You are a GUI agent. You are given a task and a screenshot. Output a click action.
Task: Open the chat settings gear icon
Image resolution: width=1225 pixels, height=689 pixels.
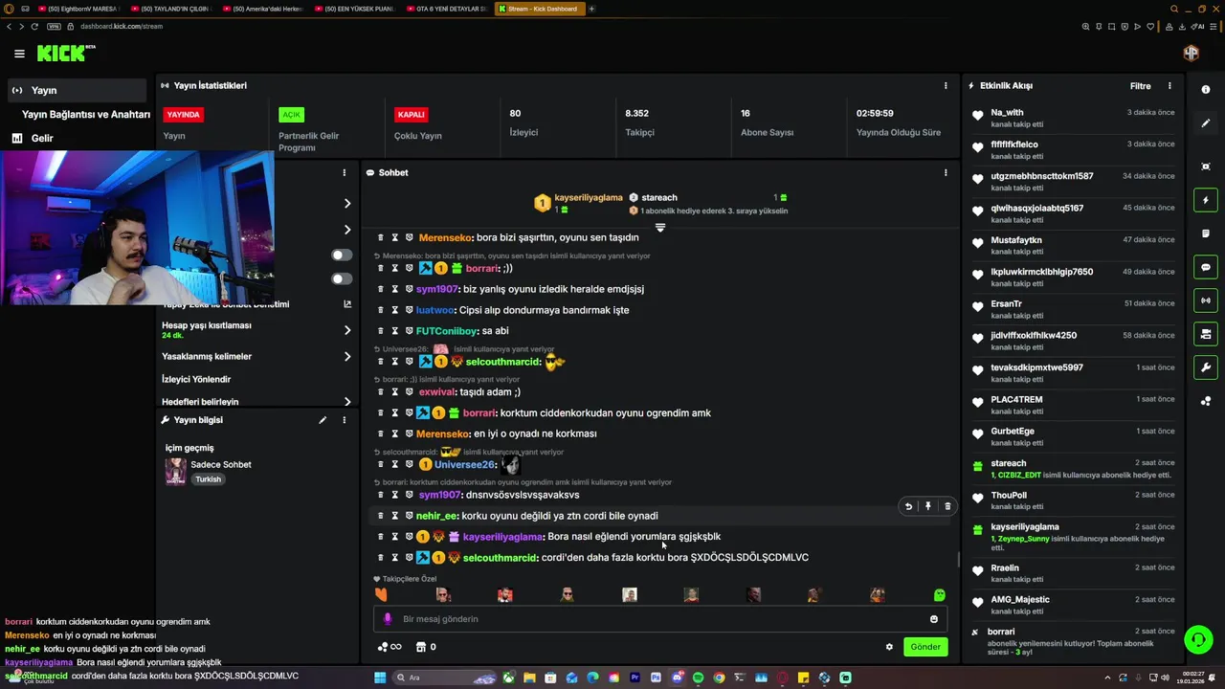[x=889, y=647]
